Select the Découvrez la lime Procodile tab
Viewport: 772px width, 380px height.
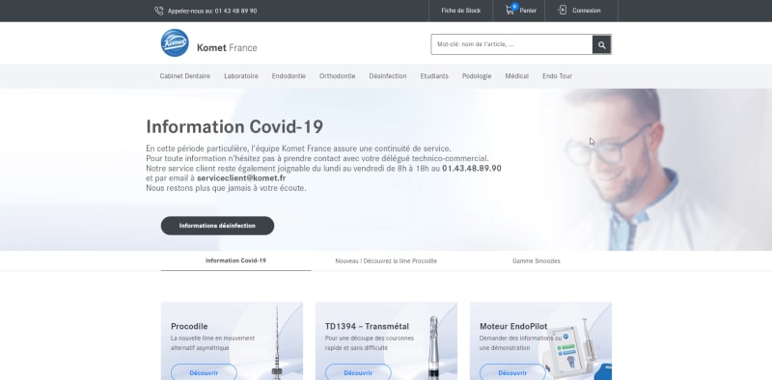tap(386, 260)
